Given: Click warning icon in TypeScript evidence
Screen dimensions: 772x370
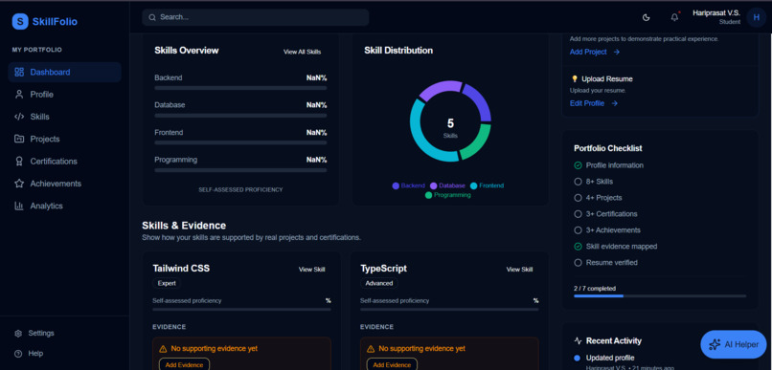Looking at the screenshot, I should coord(371,349).
